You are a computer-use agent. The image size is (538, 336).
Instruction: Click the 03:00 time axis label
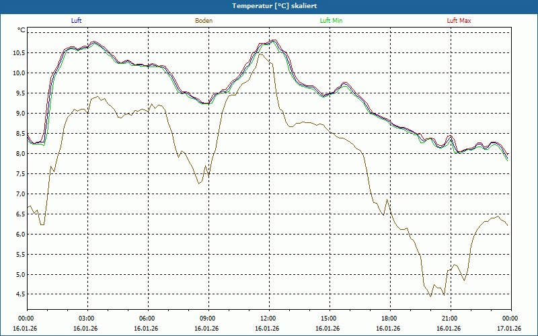[x=88, y=319]
